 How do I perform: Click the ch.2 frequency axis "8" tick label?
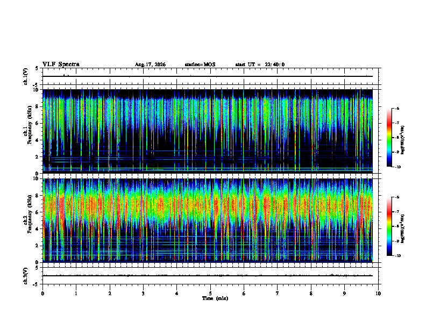[38, 196]
